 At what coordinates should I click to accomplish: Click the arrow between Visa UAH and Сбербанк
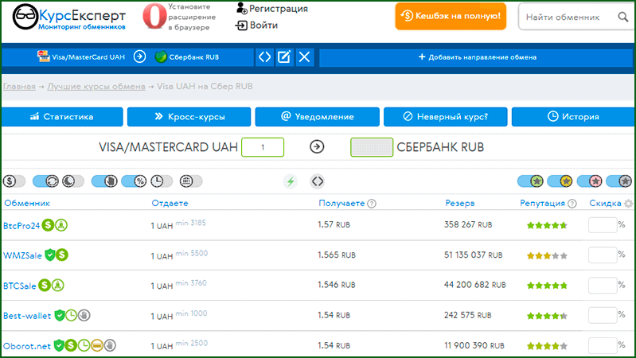point(139,56)
